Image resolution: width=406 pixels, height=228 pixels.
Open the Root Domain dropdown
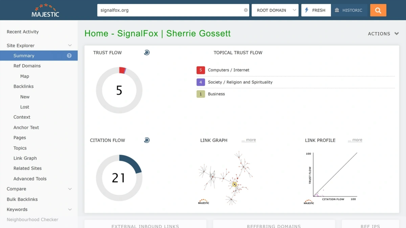(x=275, y=10)
